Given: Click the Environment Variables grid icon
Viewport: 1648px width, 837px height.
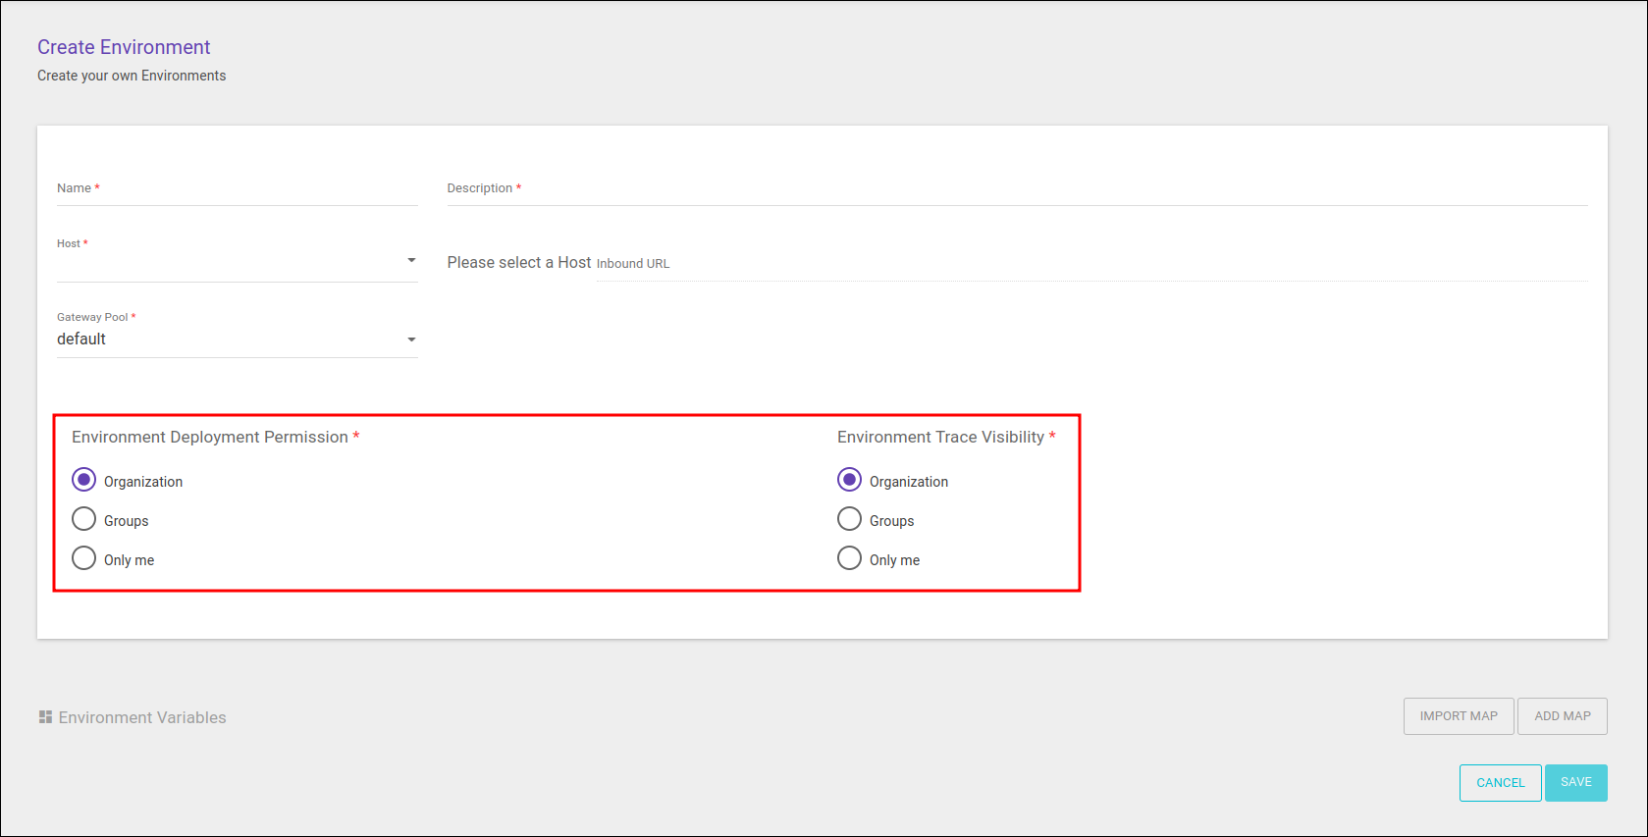Looking at the screenshot, I should click(45, 717).
